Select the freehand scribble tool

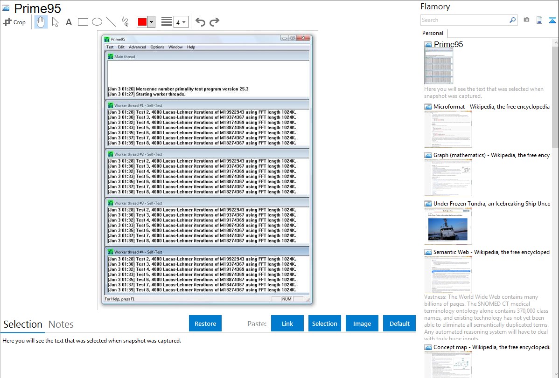(125, 22)
